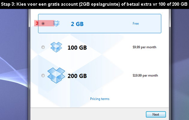
Task: Click the 2 GB plan label
Action: click(77, 24)
